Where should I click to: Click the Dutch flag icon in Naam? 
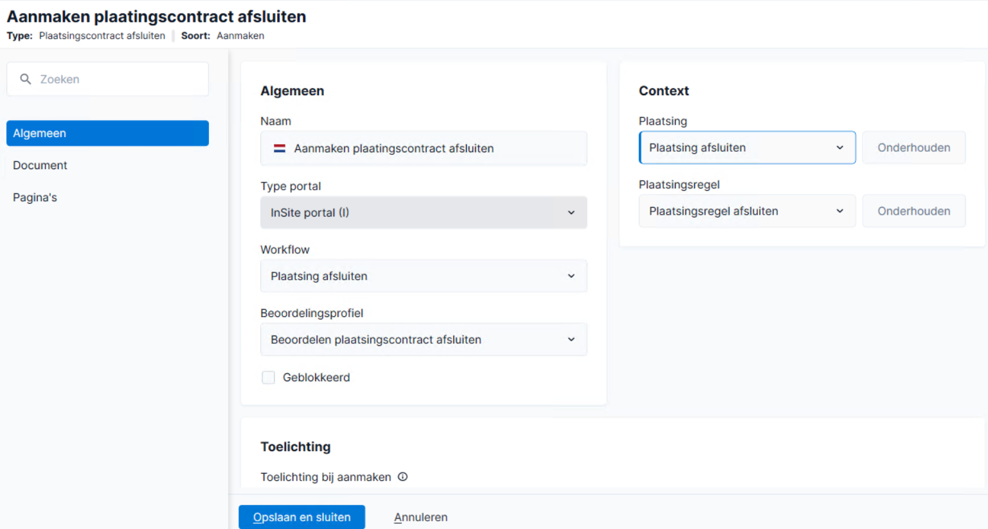coord(280,148)
